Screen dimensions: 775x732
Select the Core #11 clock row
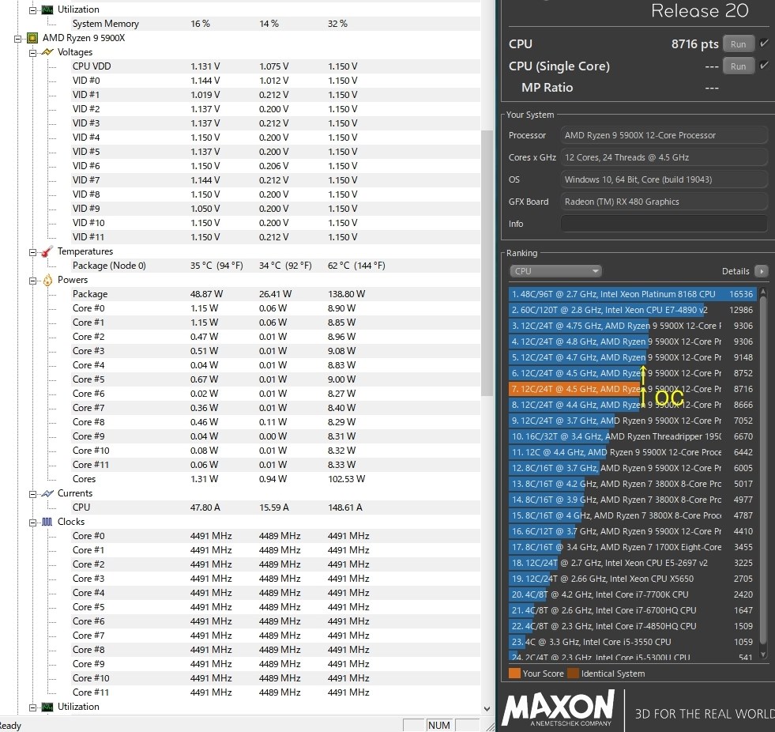[276, 692]
